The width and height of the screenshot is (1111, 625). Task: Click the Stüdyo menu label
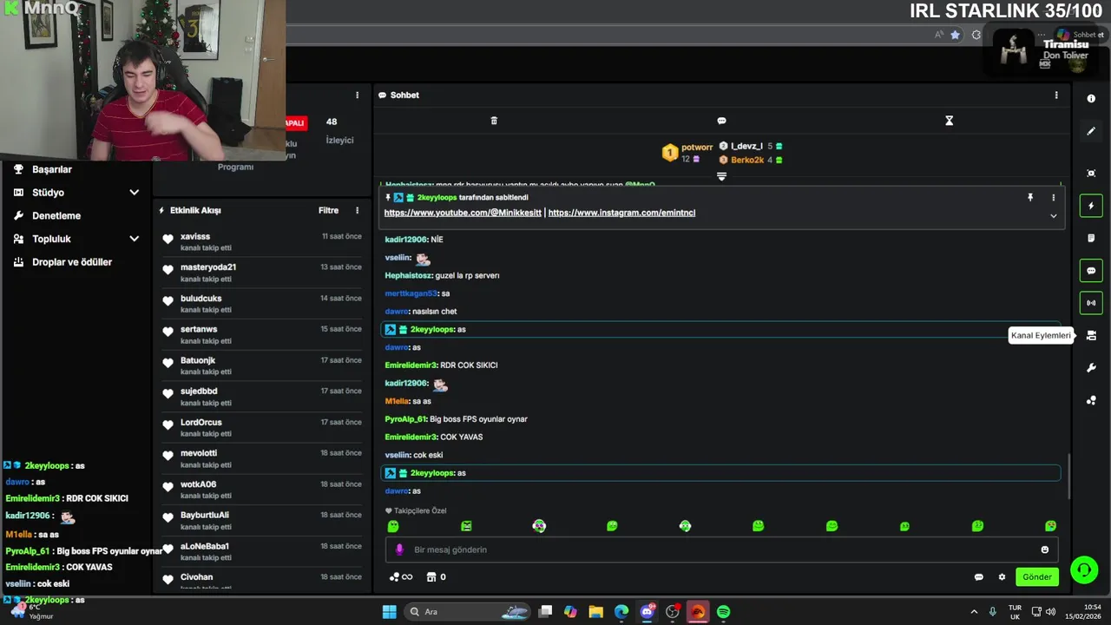(49, 193)
